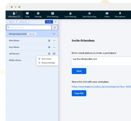The width and height of the screenshot is (131, 121).
Task: Select Jeff Stevens name
Action: [14, 54]
